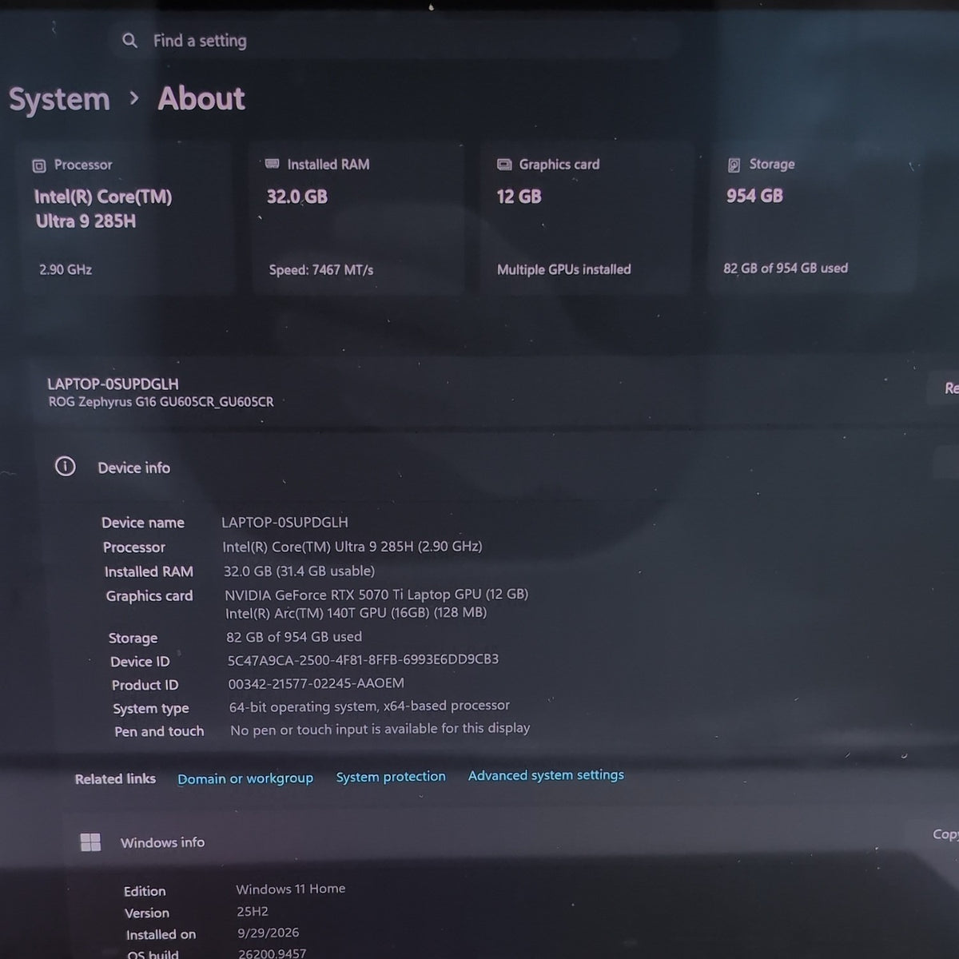Select the Device ID value 5C47A9CA
The width and height of the screenshot is (959, 959).
pyautogui.click(x=363, y=659)
